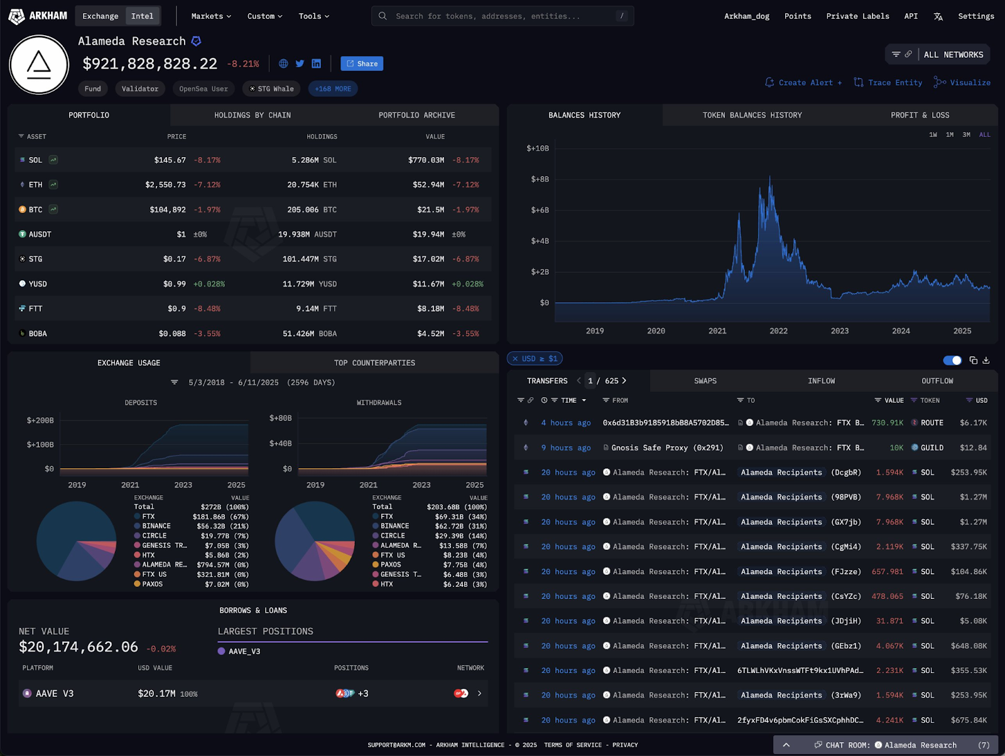The width and height of the screenshot is (1005, 756).
Task: Open the network filter link icon near ALL NETWORKS
Action: pos(909,54)
